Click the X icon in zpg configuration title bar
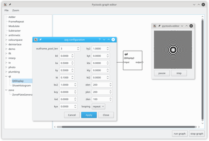209x141 pixels. 36,40
